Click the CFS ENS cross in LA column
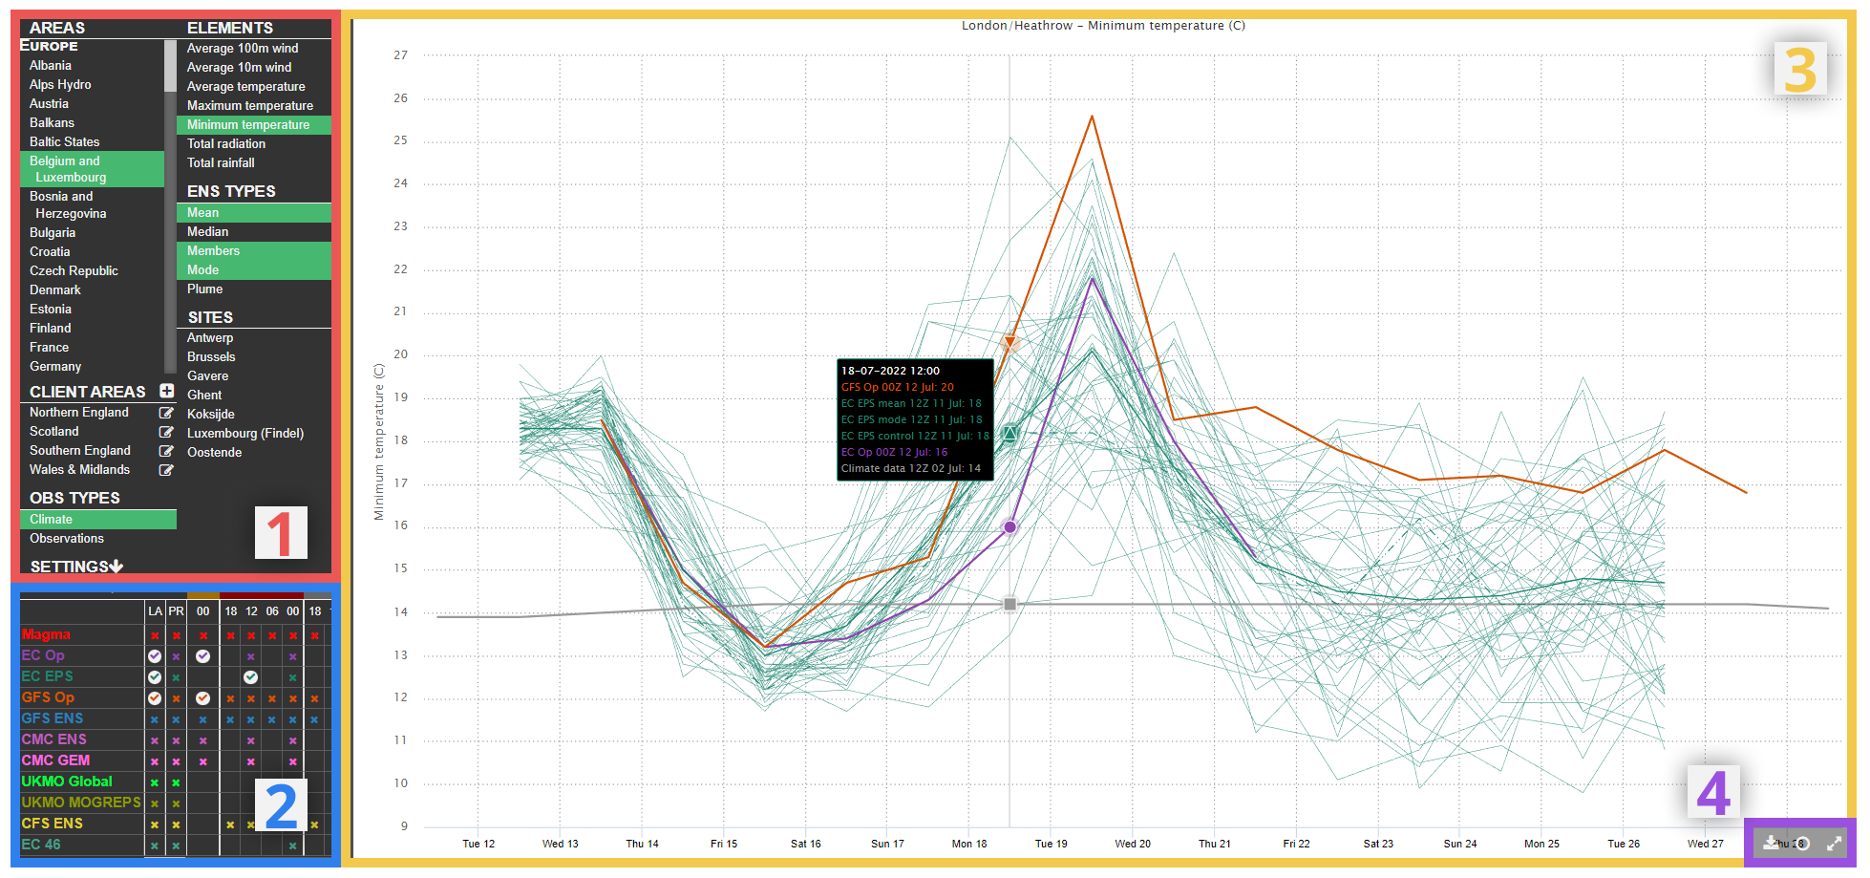 click(155, 824)
